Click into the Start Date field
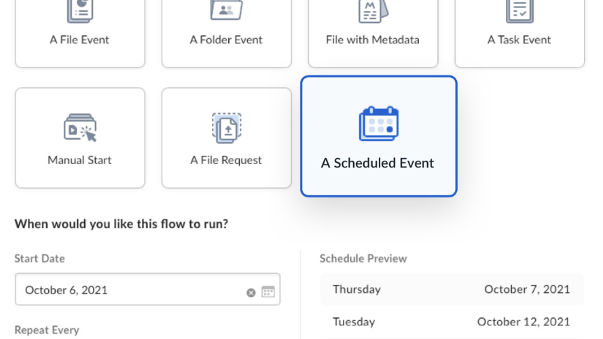 click(x=129, y=290)
